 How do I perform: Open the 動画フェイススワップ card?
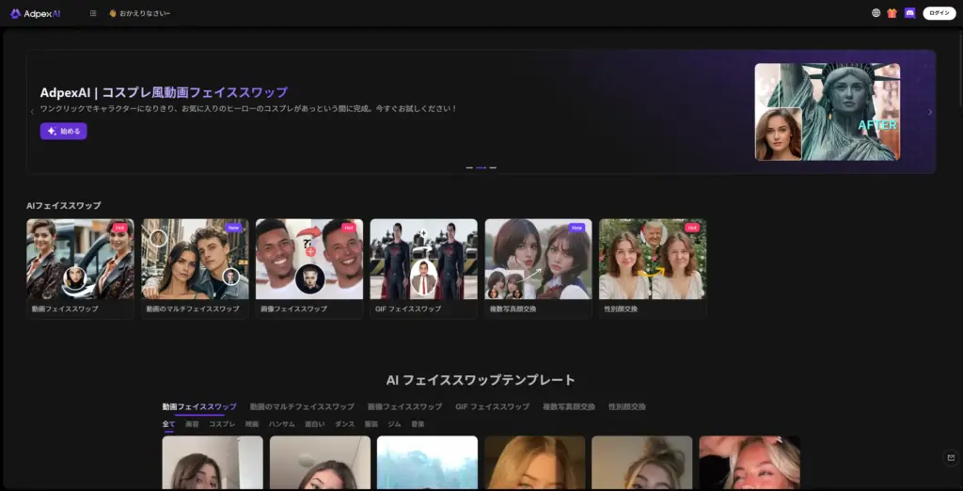pyautogui.click(x=80, y=268)
